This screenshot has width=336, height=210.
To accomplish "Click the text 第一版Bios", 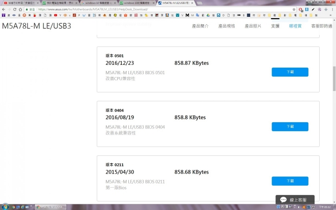I will pos(116,188).
